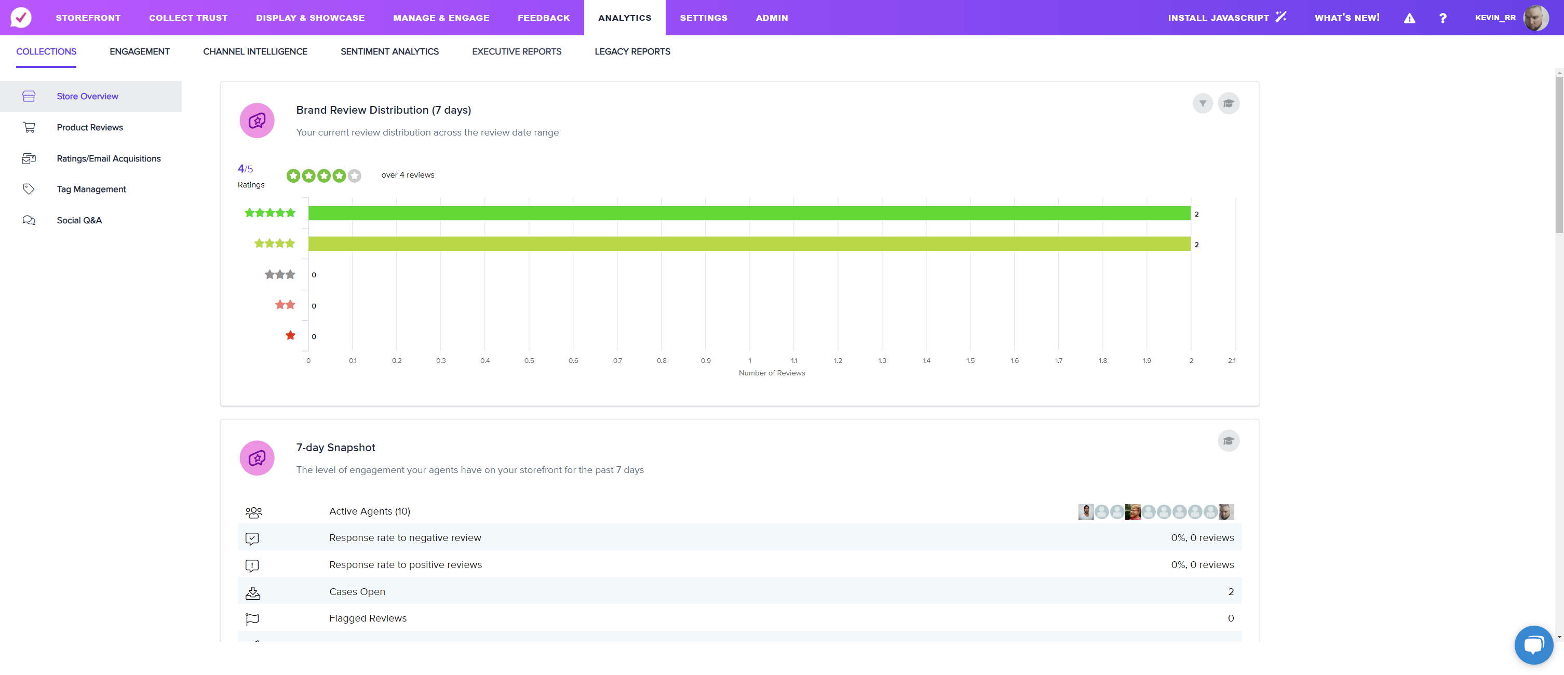Click graduation cap icon on 7-day Snapshot
This screenshot has width=1564, height=675.
(x=1228, y=441)
